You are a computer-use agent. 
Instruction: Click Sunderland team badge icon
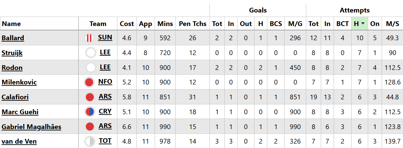pyautogui.click(x=89, y=38)
